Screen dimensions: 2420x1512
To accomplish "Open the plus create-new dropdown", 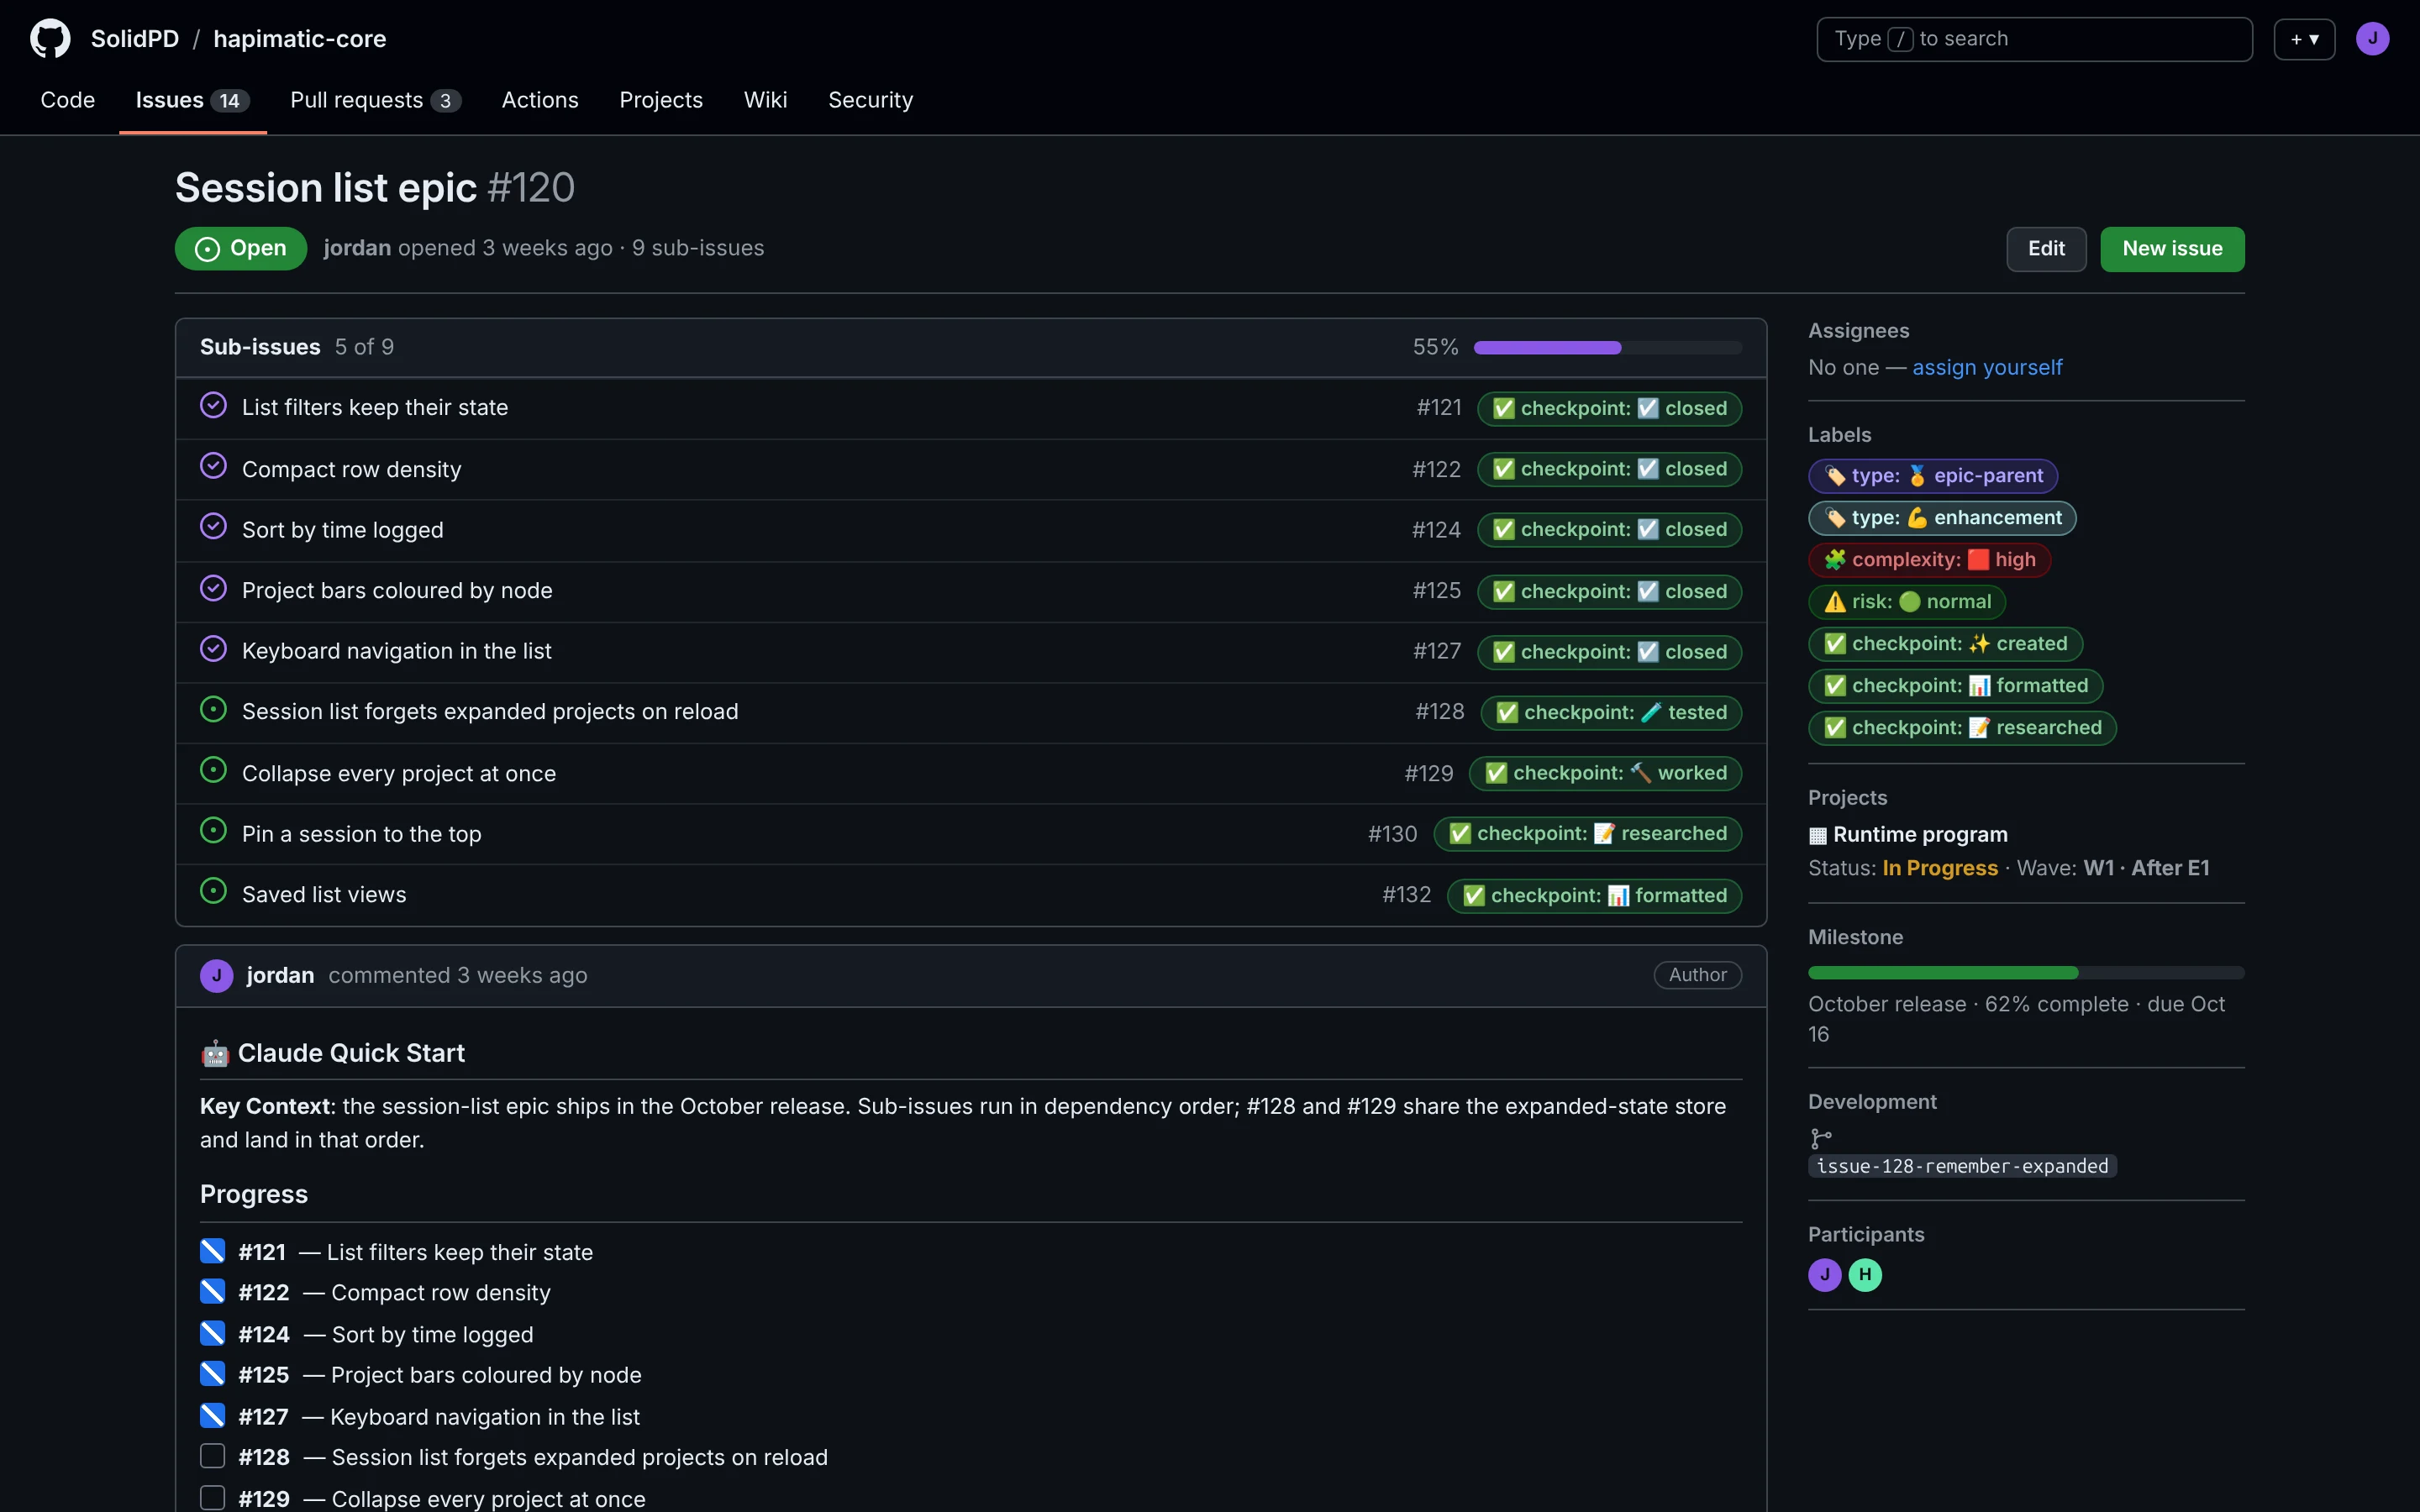I will pyautogui.click(x=2304, y=39).
